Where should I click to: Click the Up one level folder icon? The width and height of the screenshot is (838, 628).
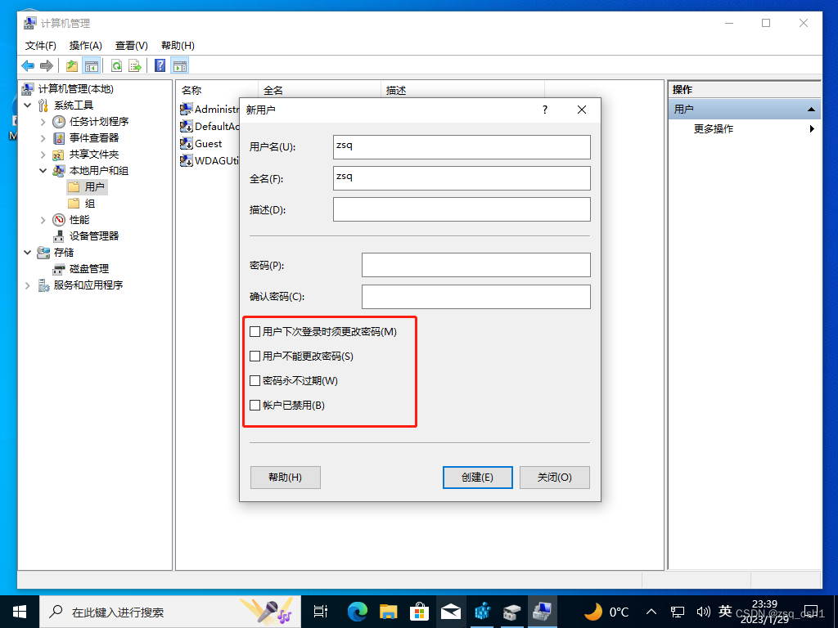(x=72, y=65)
